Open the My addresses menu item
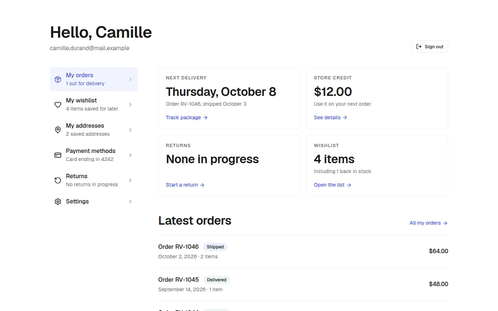 pos(94,130)
